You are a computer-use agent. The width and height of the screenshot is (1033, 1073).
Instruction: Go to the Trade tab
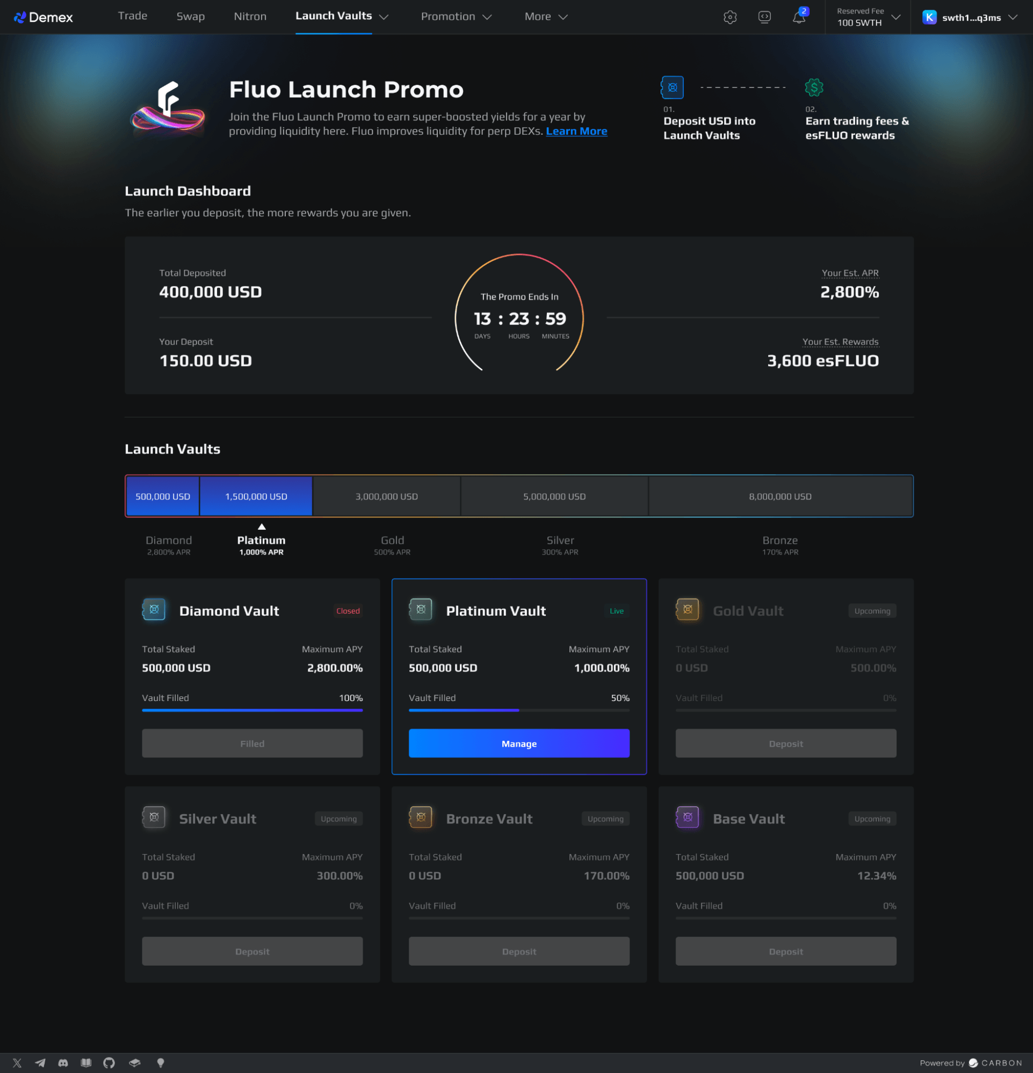coord(133,16)
